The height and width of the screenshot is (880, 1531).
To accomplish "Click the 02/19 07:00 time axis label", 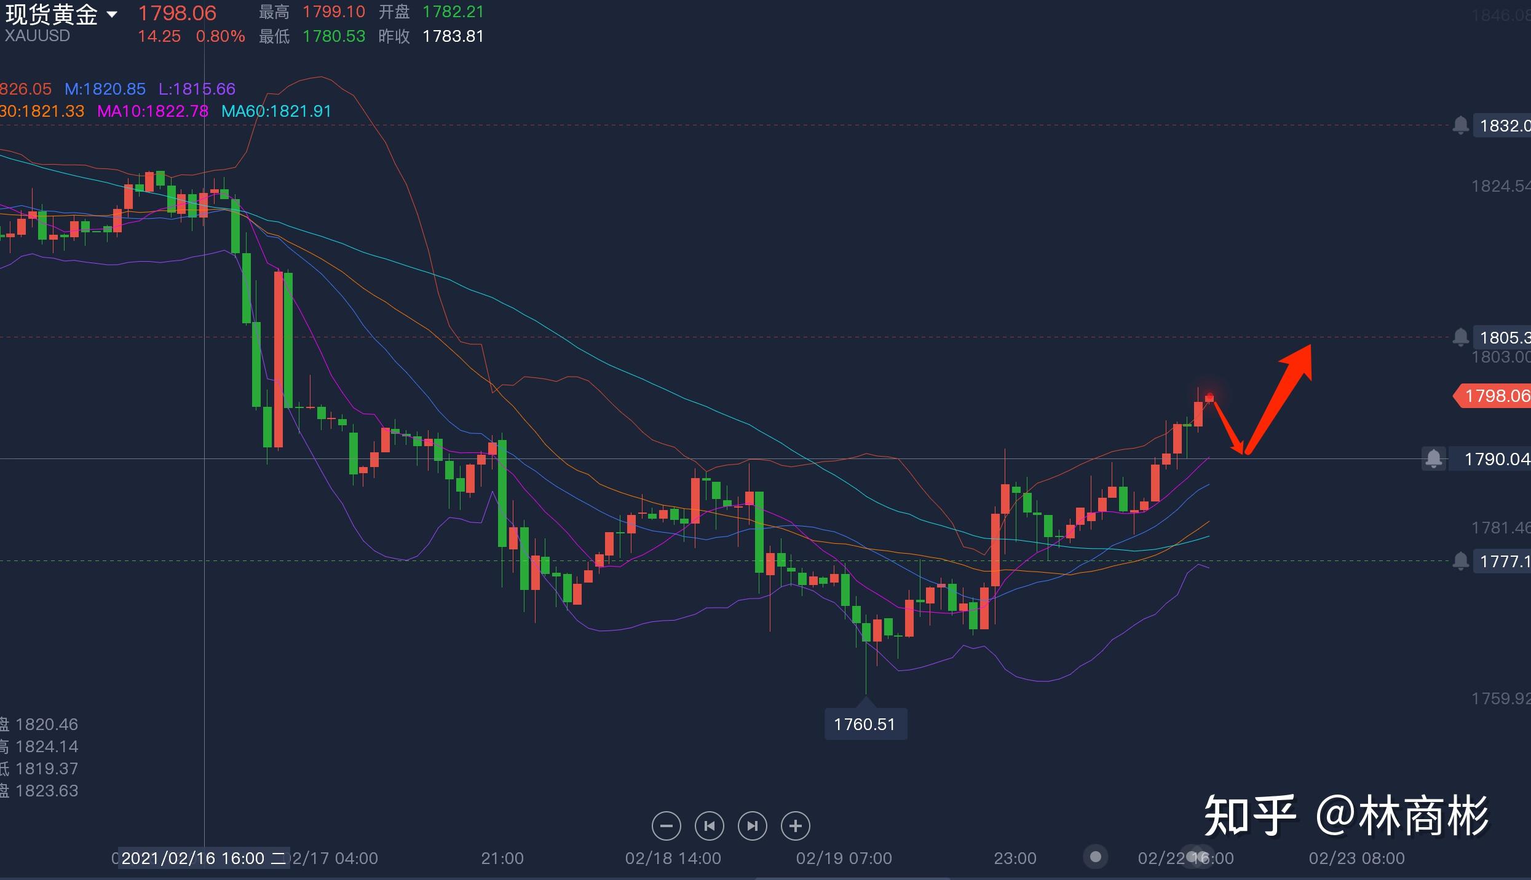I will point(844,858).
